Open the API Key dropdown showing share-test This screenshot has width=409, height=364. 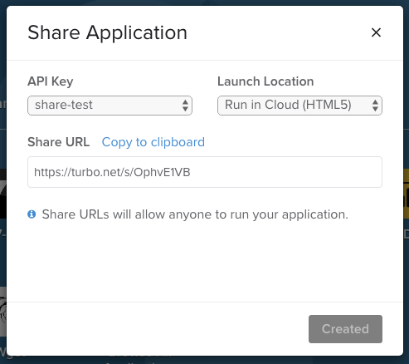[x=110, y=106]
